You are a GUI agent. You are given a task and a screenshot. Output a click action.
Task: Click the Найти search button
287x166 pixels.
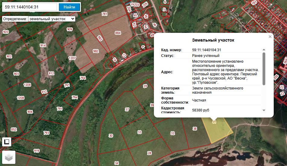click(69, 7)
